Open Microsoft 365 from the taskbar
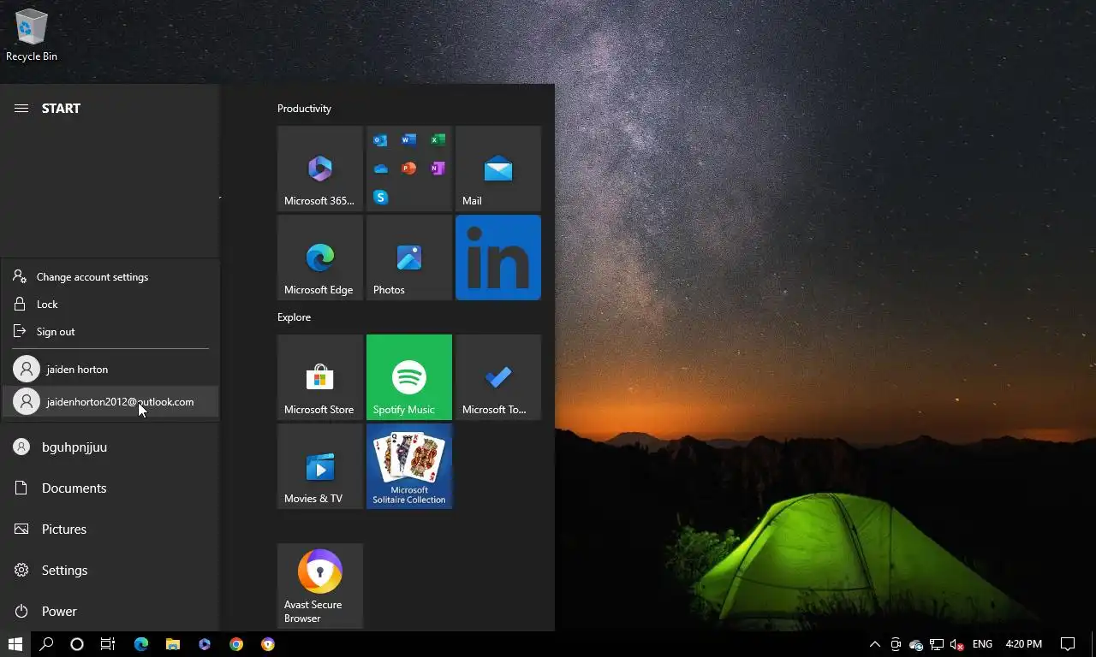 point(205,644)
